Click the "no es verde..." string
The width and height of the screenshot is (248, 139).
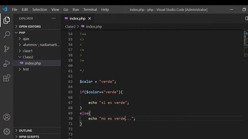[116, 119]
